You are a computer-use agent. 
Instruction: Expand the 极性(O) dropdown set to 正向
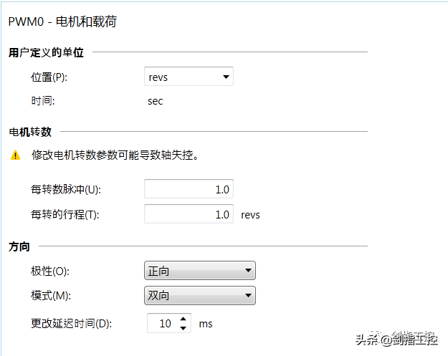[x=200, y=271]
